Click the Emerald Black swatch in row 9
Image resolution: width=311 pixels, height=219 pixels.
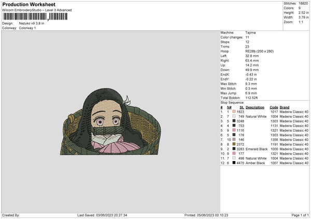[x=234, y=149]
